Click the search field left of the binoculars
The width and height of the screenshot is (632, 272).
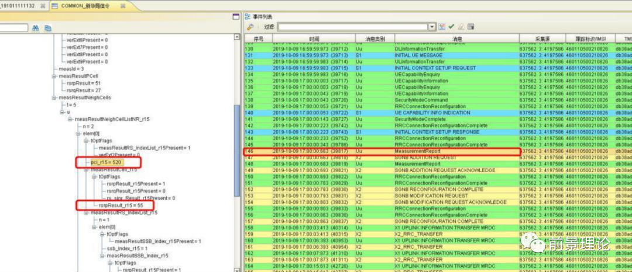pos(14,27)
